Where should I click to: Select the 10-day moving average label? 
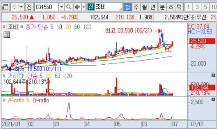point(59,27)
